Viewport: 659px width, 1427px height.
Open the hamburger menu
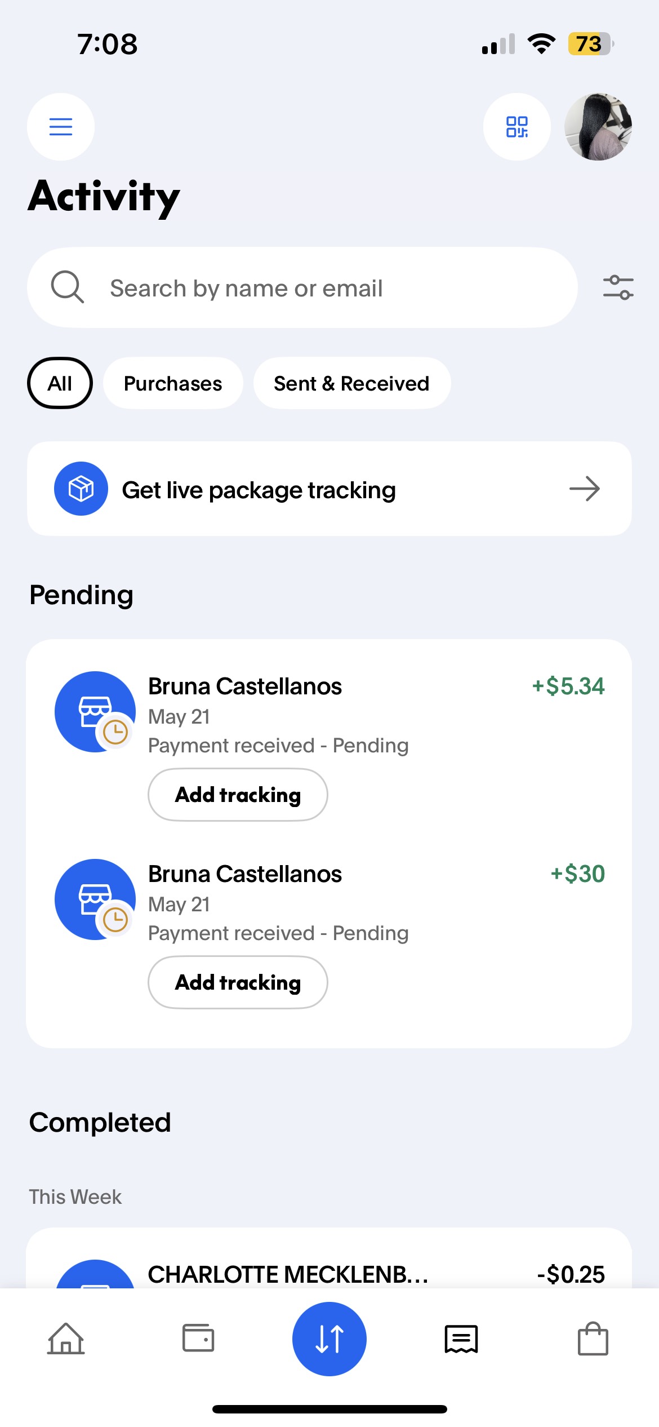pos(61,127)
